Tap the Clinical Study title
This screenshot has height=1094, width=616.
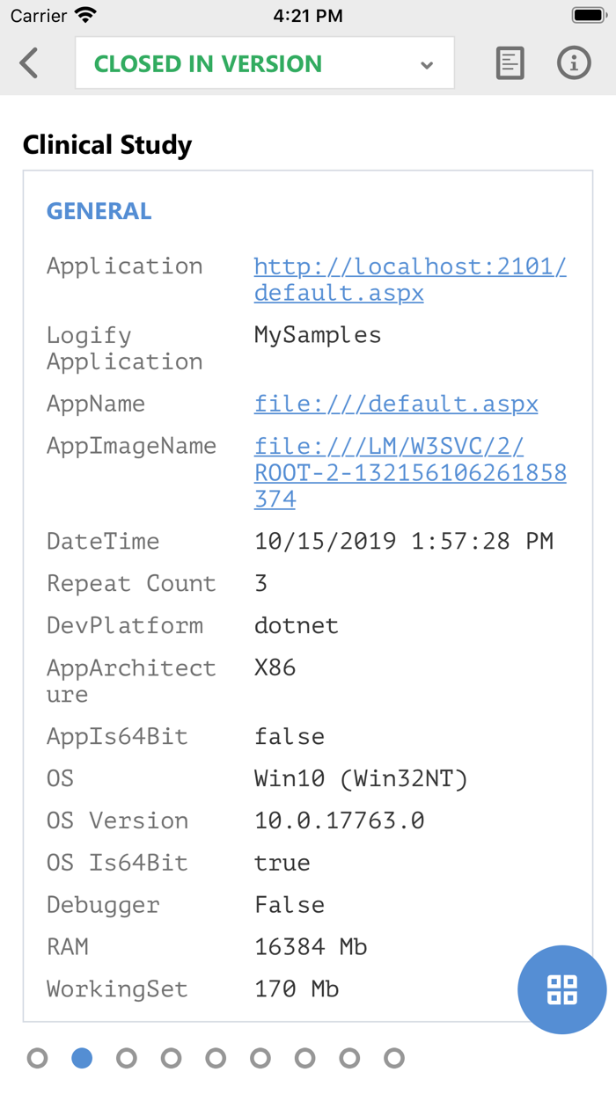107,145
